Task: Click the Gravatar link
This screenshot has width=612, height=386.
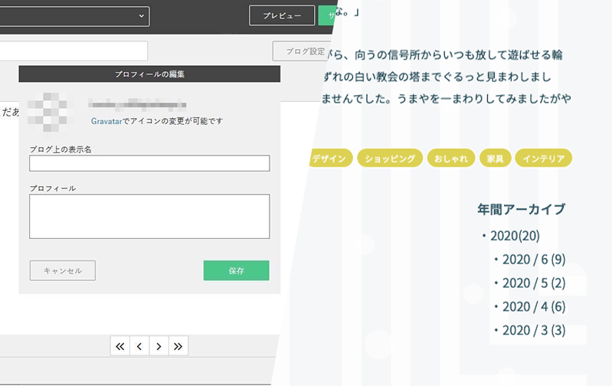Action: (x=108, y=121)
